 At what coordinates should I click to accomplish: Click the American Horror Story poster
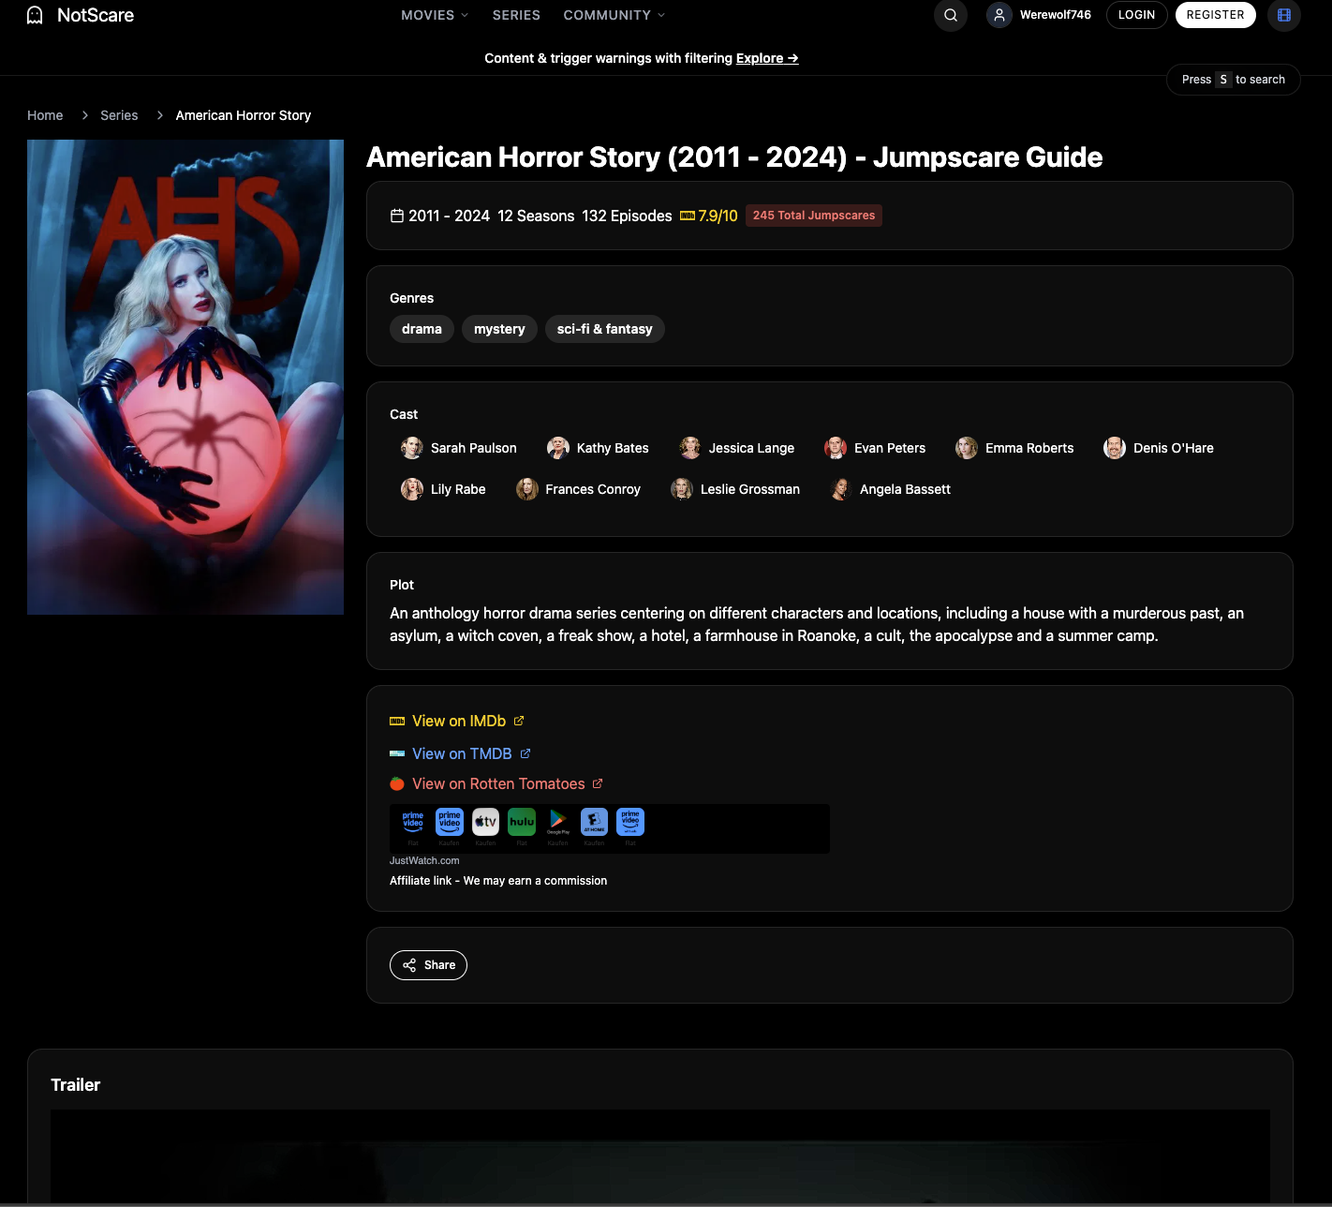click(185, 377)
